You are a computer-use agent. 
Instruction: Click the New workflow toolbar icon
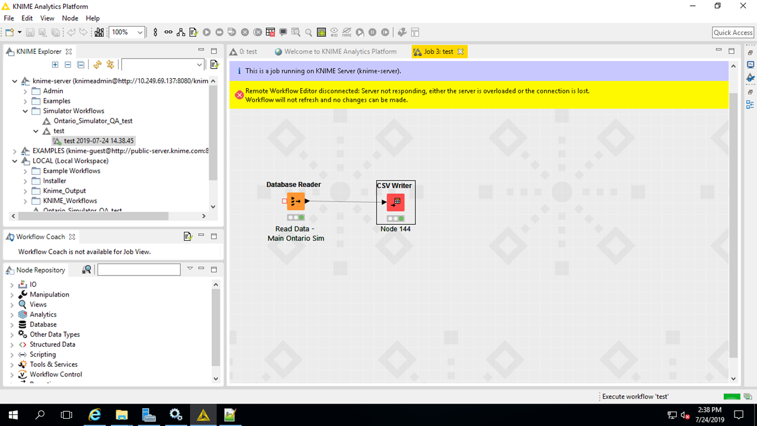tap(9, 33)
